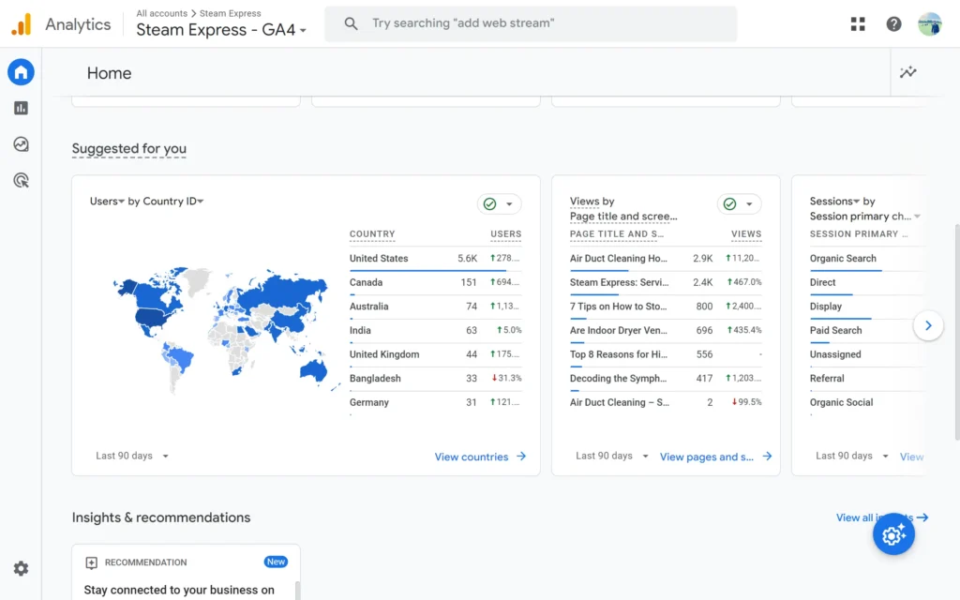
Task: Expand the Steam Express - GA4 property selector
Action: point(221,30)
